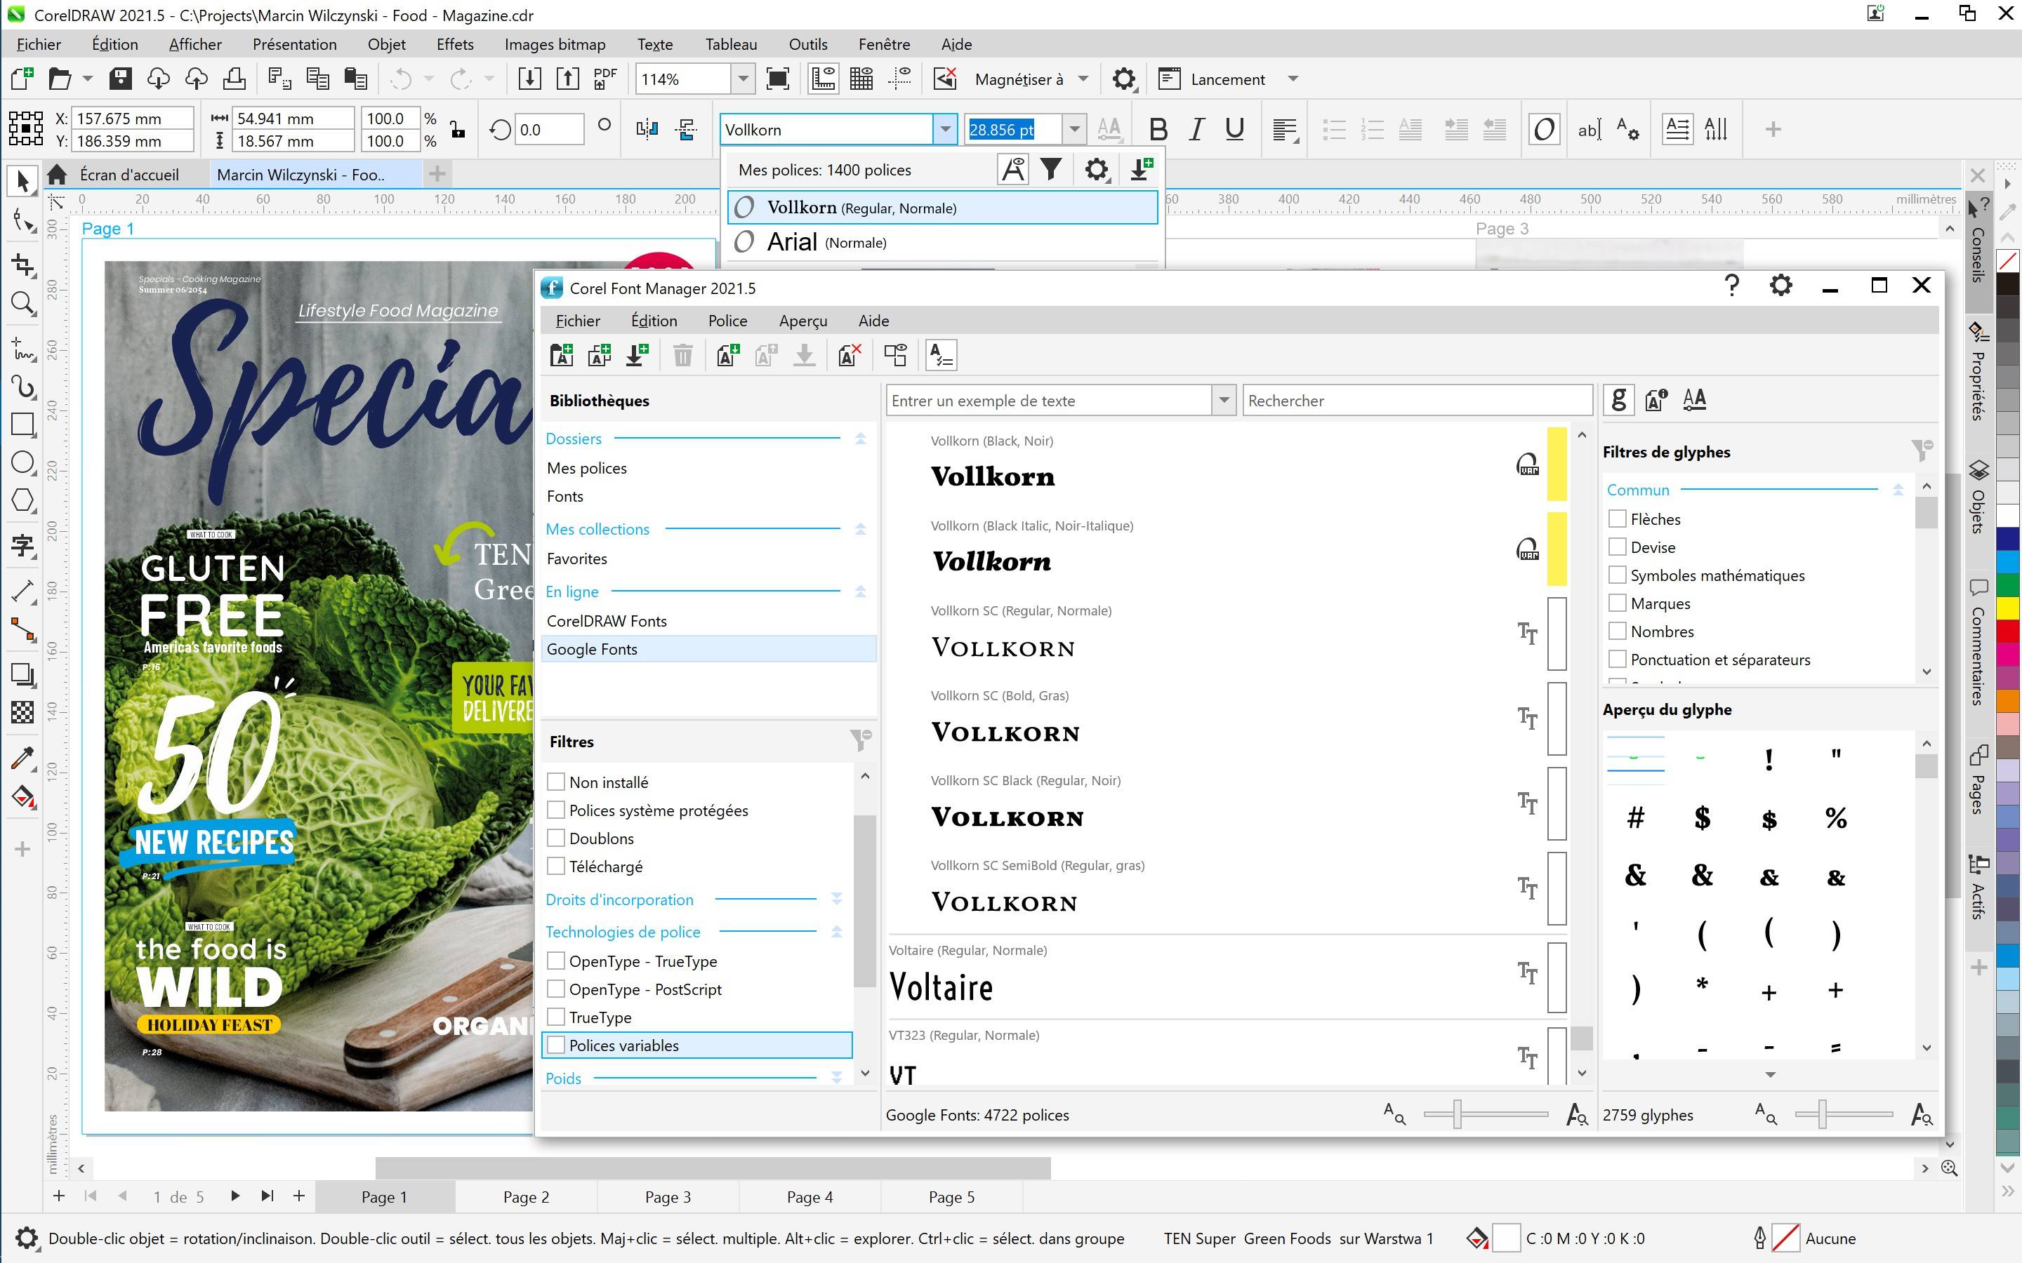Check the Non installé filter
Viewport: 2022px width, 1263px height.
[555, 782]
